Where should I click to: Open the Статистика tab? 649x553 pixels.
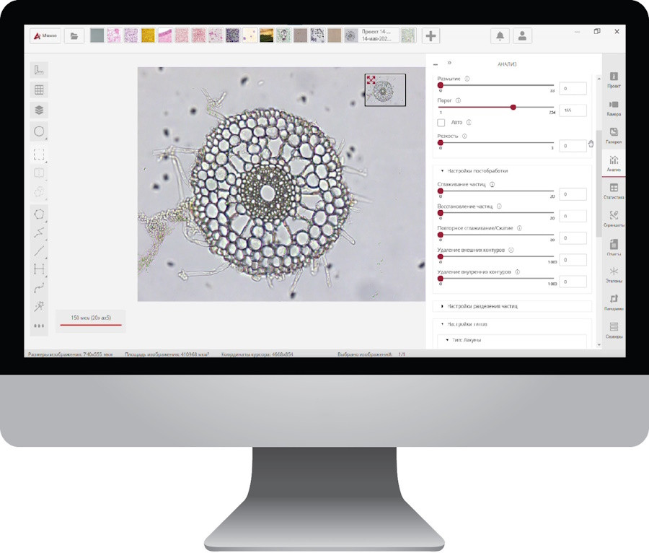point(614,191)
